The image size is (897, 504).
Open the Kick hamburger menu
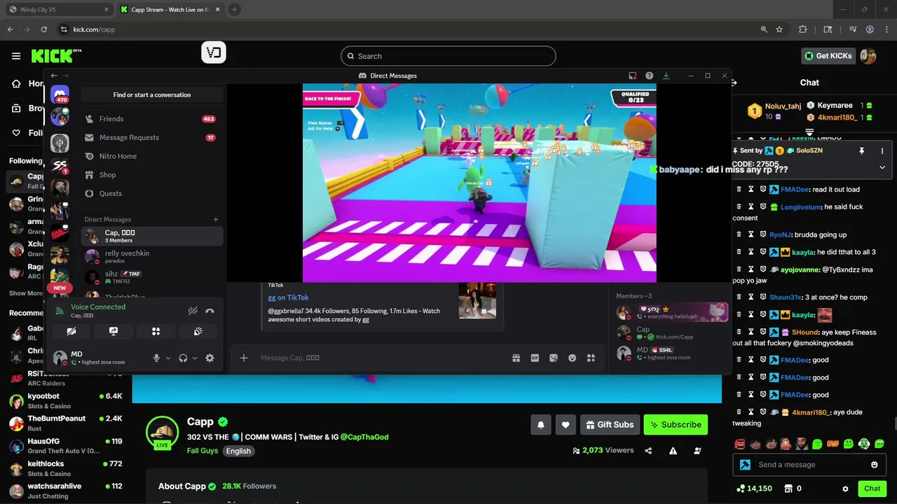pos(16,56)
